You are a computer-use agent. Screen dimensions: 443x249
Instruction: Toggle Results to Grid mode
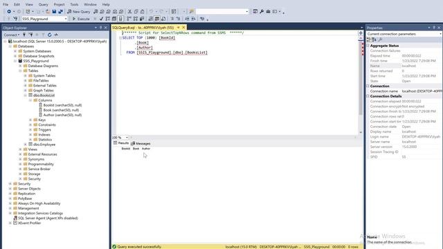[x=157, y=19]
